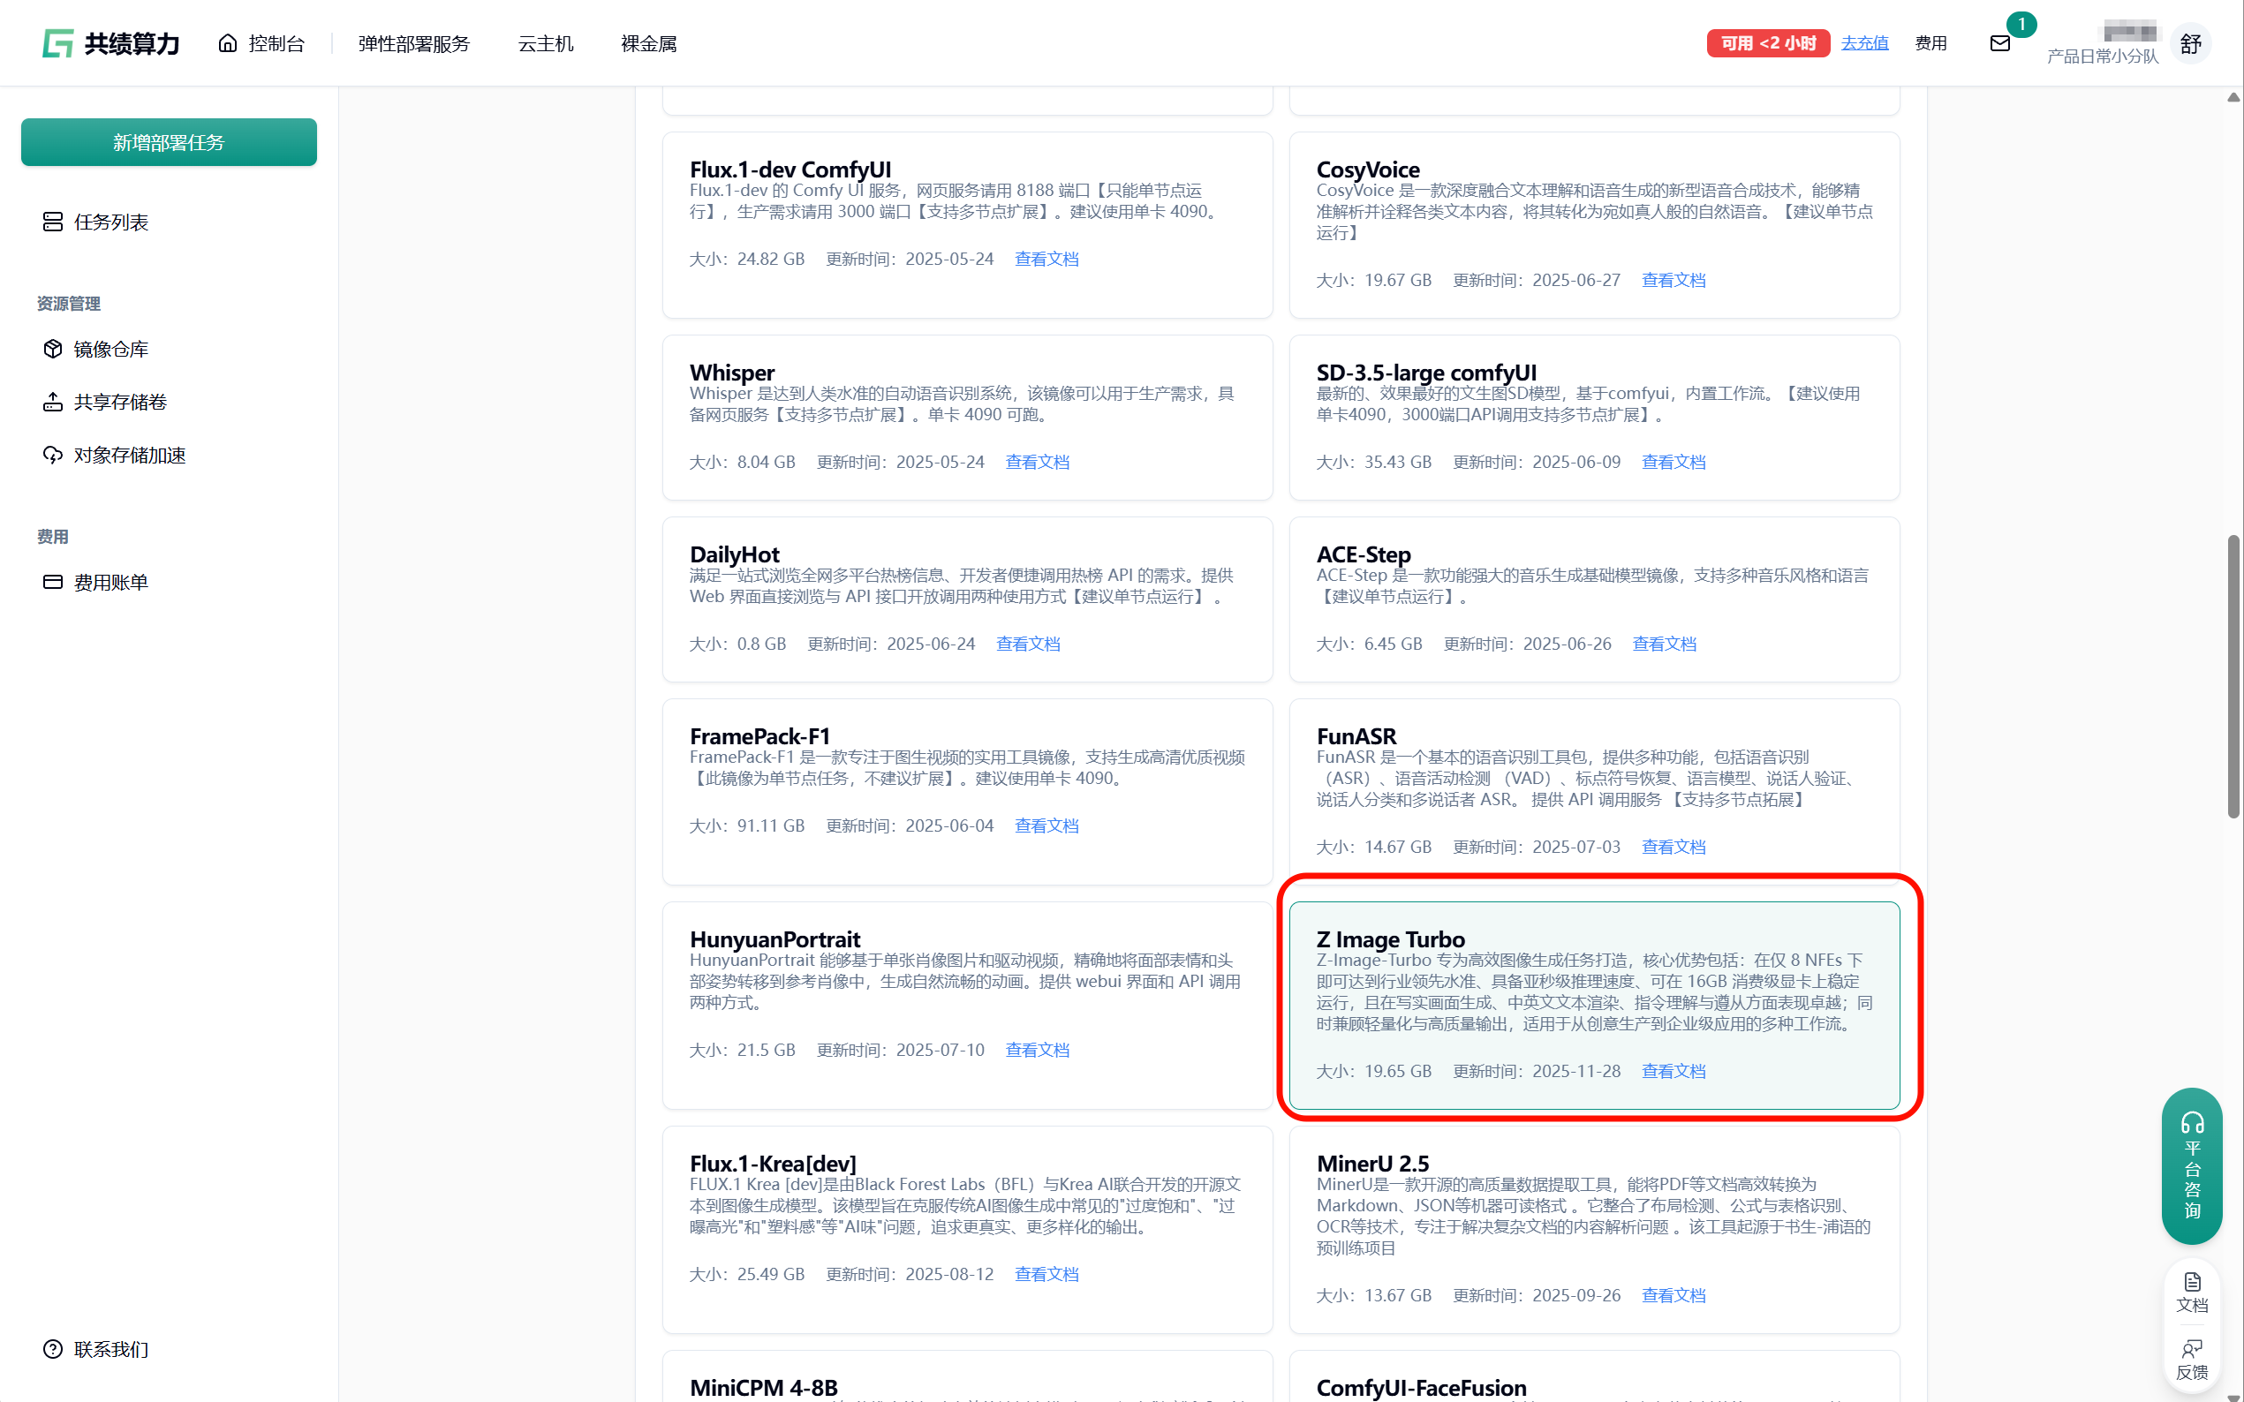Click the 费用账单 card icon
The image size is (2244, 1402).
[x=53, y=582]
